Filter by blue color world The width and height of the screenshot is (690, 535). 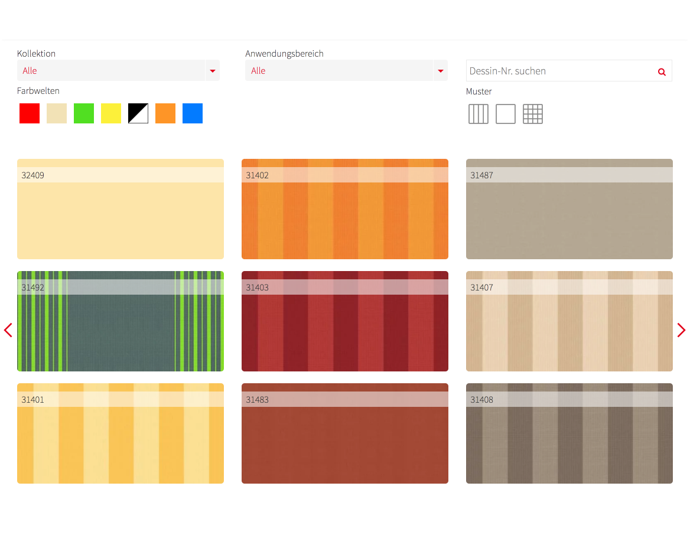193,113
